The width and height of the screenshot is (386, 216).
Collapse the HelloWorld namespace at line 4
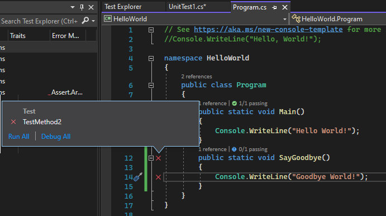coord(151,58)
